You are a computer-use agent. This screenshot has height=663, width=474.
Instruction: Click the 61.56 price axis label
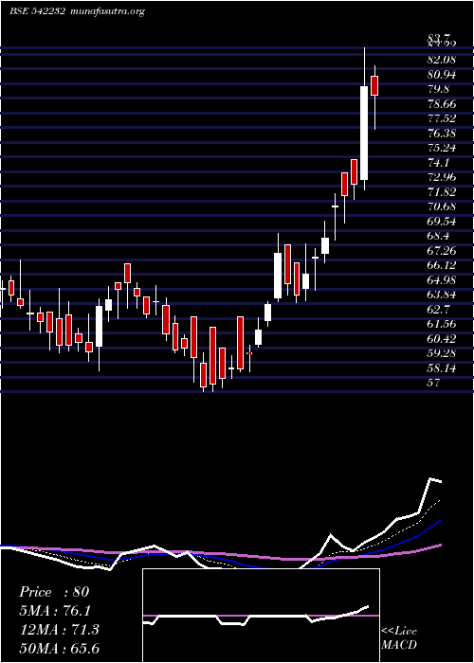[442, 324]
